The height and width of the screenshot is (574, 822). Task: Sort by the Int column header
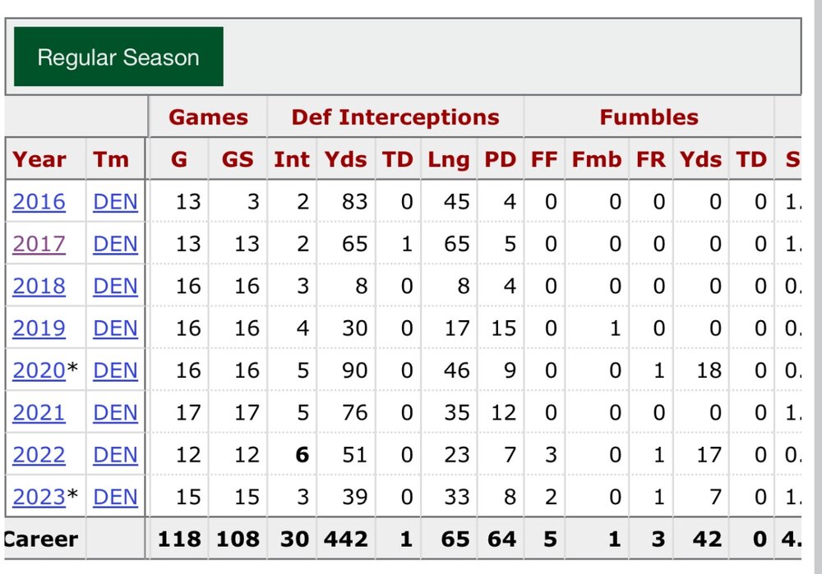[292, 159]
